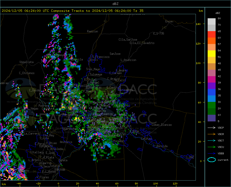Click the 'L_Dormida' map label
Image resolution: width=231 pixels, height=187 pixels.
(160, 146)
